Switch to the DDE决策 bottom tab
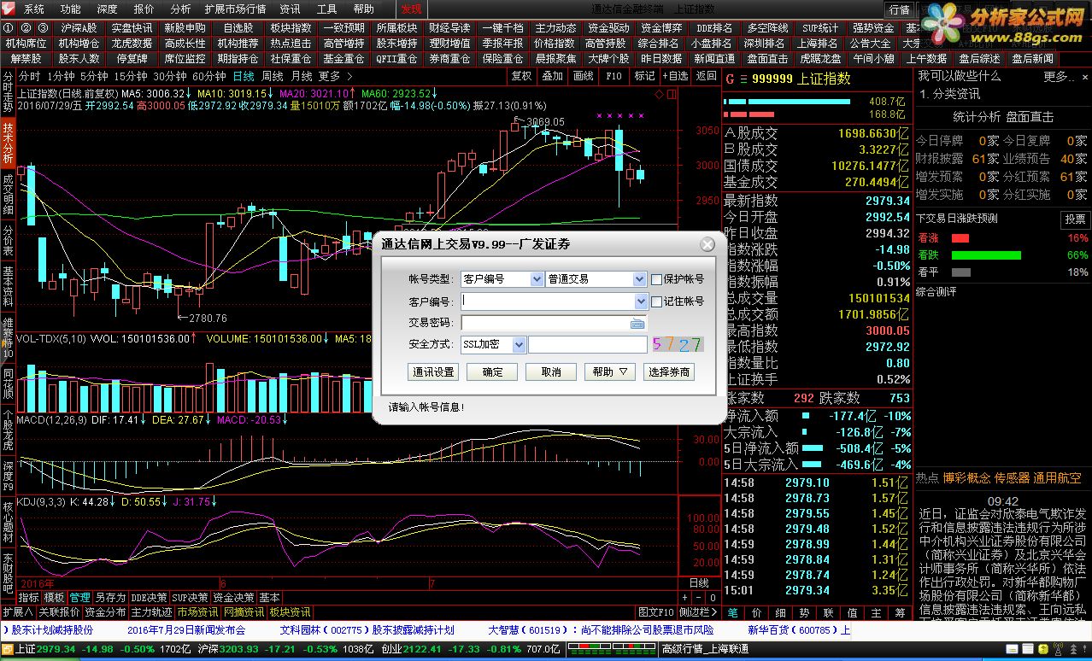 click(149, 598)
